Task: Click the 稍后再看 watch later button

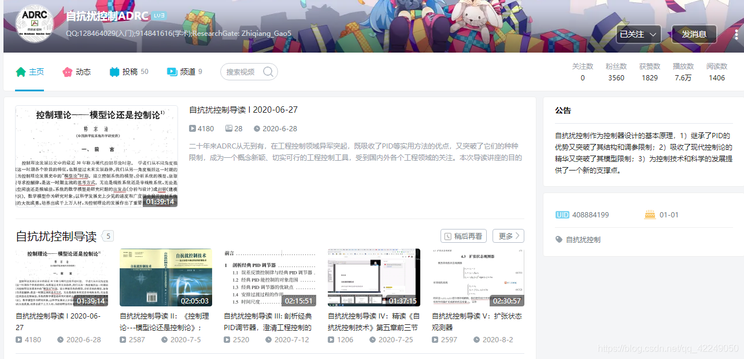Action: click(x=463, y=236)
